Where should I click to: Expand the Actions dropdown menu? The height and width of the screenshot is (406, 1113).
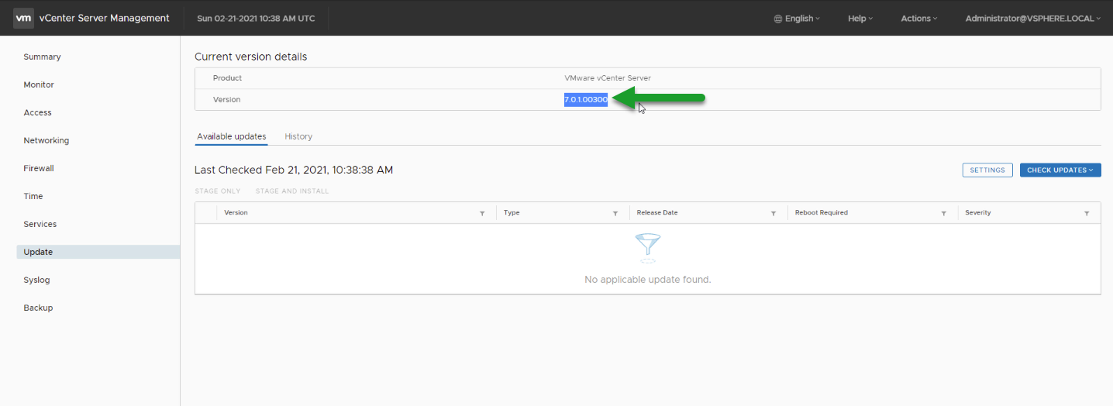pos(919,19)
